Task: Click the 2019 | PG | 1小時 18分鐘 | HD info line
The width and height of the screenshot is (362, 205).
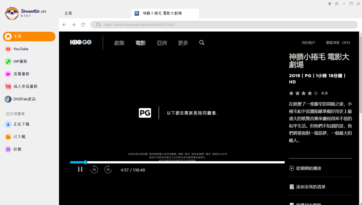Action: click(x=317, y=79)
